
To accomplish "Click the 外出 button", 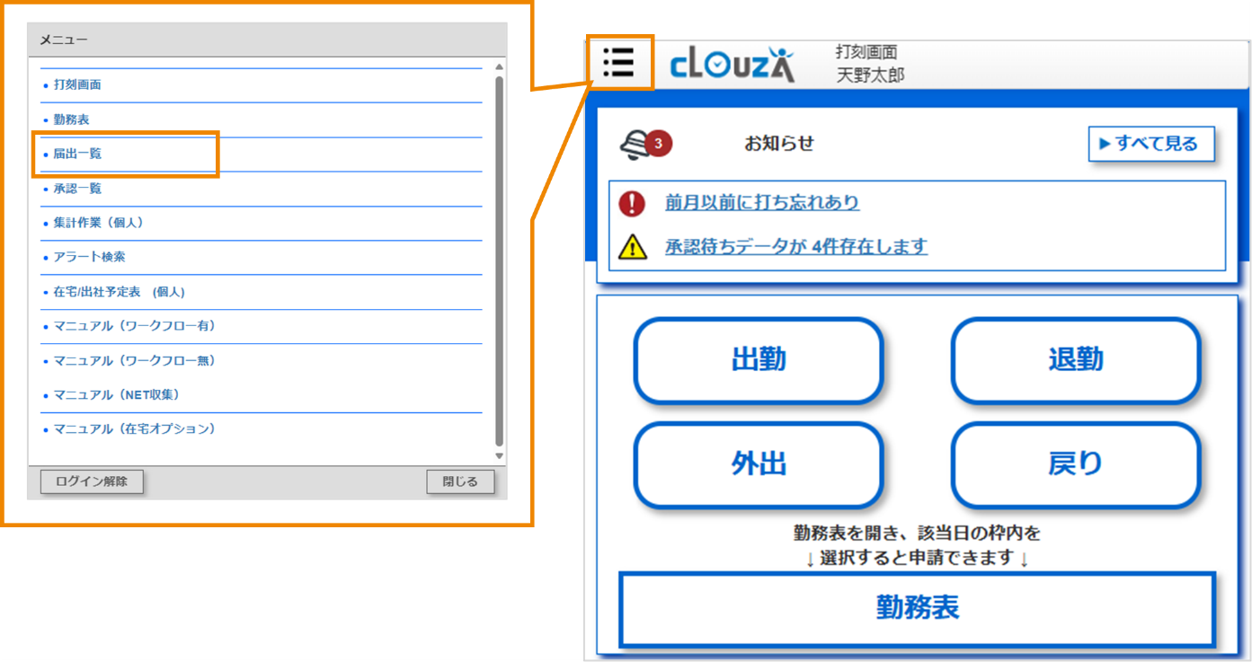I will click(x=759, y=464).
